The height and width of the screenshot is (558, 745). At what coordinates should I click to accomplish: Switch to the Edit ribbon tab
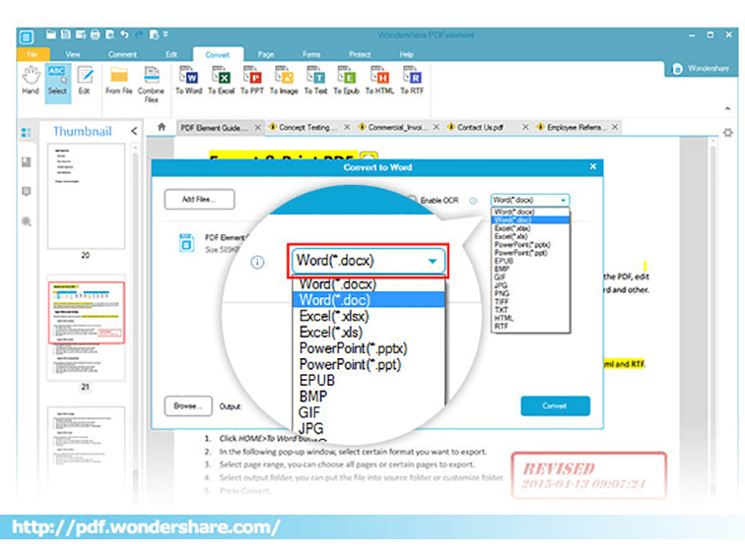171,54
